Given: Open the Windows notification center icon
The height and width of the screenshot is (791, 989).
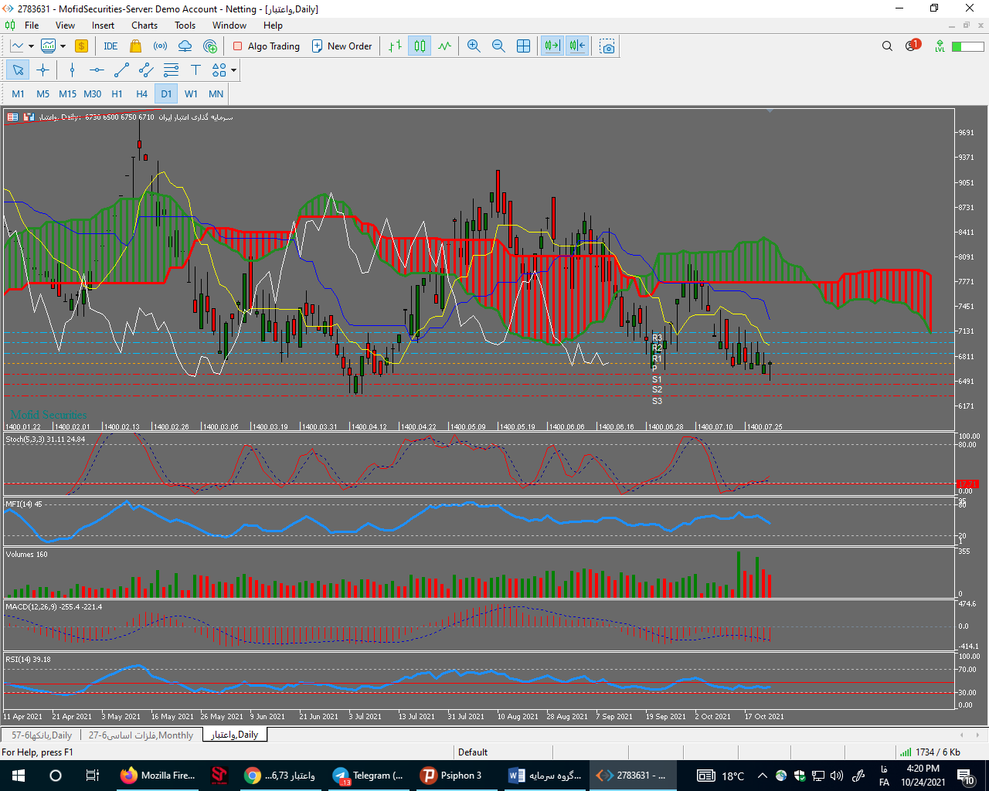Looking at the screenshot, I should 966,776.
